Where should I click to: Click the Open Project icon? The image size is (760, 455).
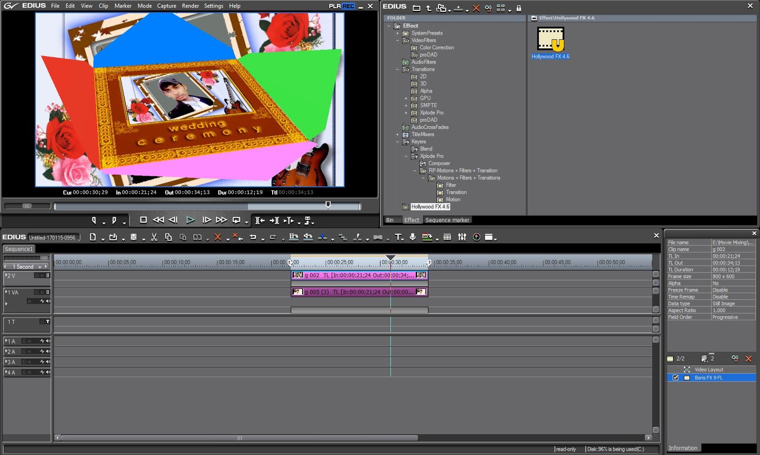(113, 237)
